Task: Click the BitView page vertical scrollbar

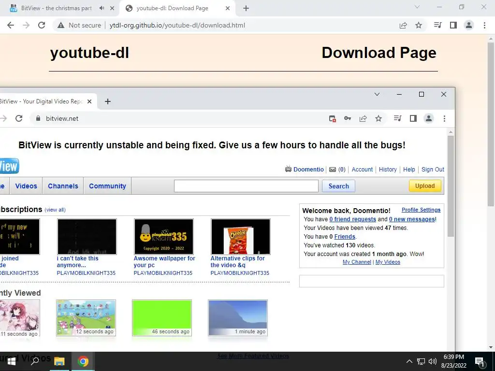Action: [x=451, y=186]
